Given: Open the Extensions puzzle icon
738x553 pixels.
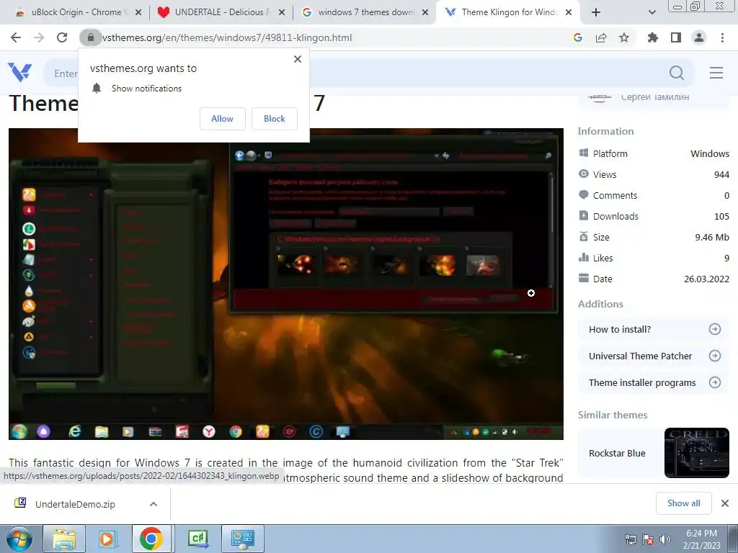Looking at the screenshot, I should point(653,37).
